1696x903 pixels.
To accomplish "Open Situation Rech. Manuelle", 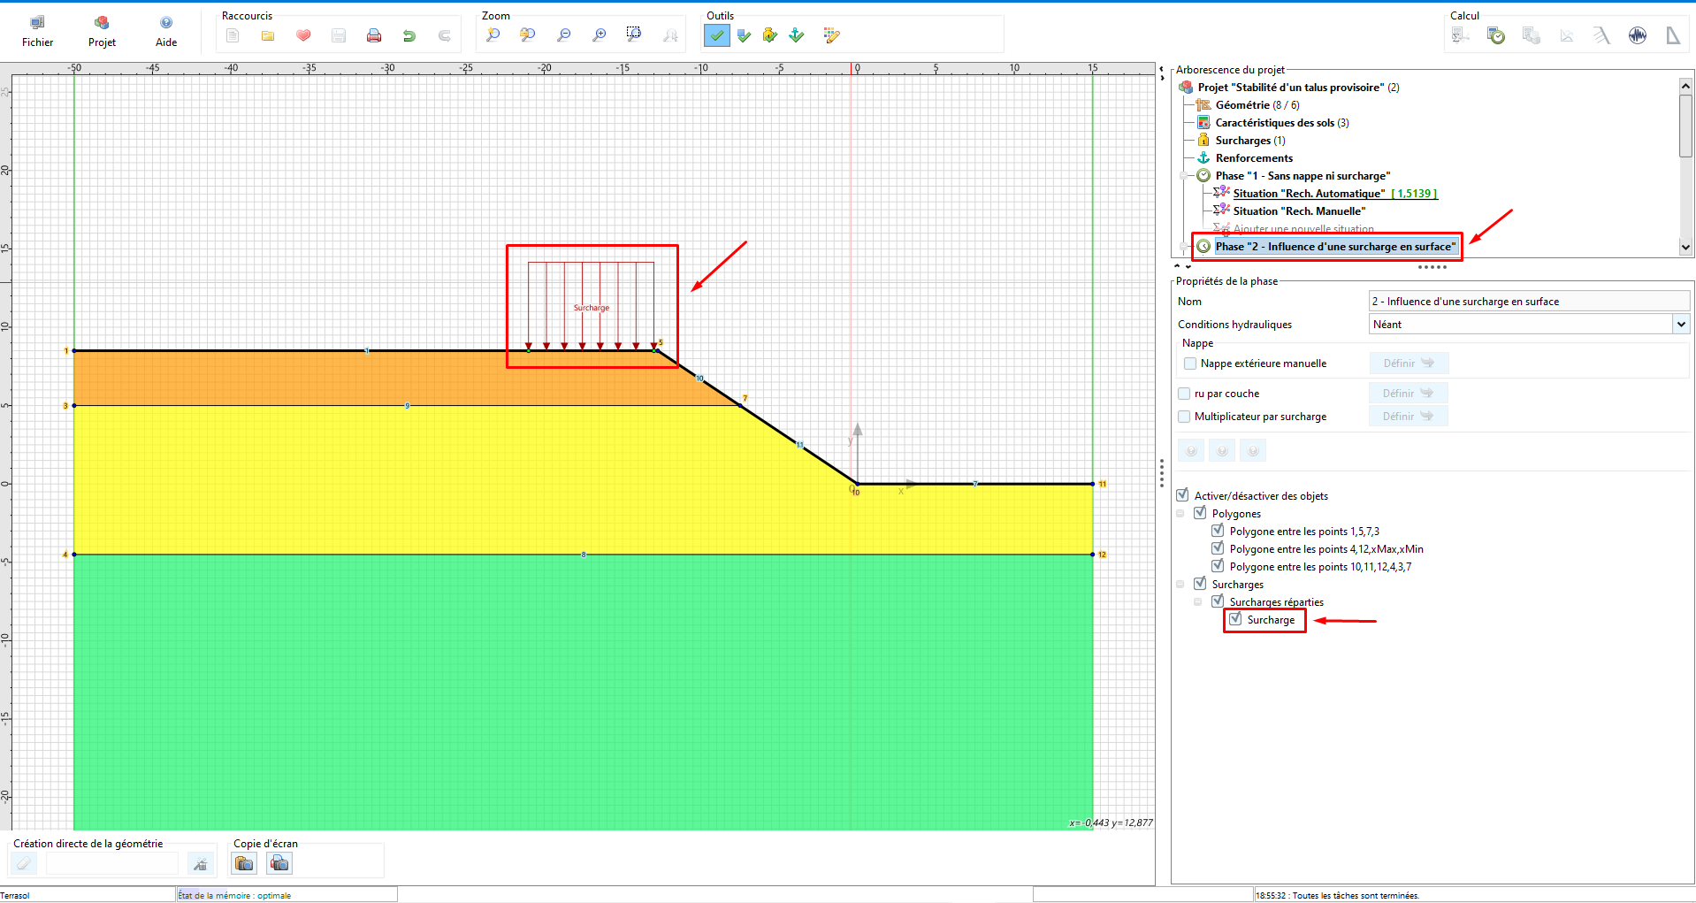I will point(1299,211).
